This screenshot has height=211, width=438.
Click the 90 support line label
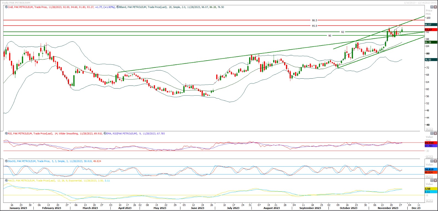pyautogui.click(x=330, y=36)
